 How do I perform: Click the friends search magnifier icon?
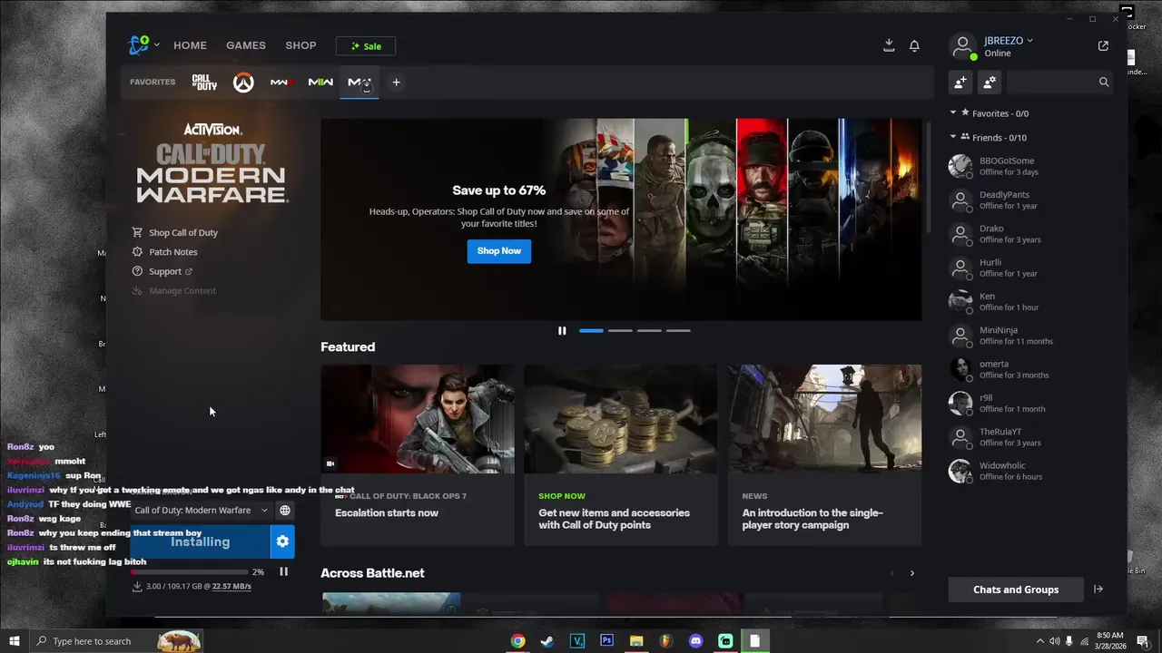coord(1104,82)
